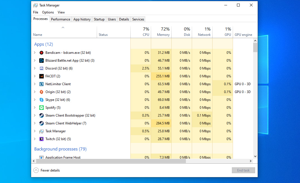Click the Spotify app icon
The width and height of the screenshot is (300, 183).
pyautogui.click(x=41, y=107)
